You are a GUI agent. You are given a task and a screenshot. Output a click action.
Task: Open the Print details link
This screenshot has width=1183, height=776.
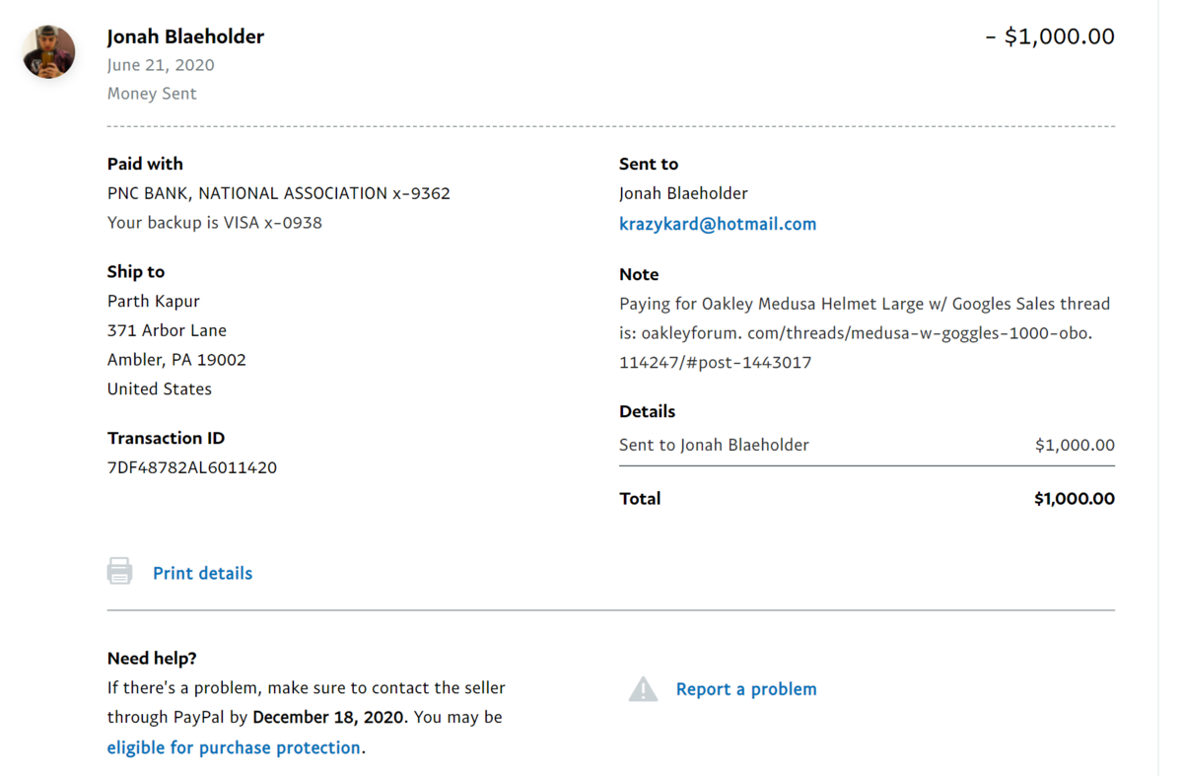(x=202, y=573)
